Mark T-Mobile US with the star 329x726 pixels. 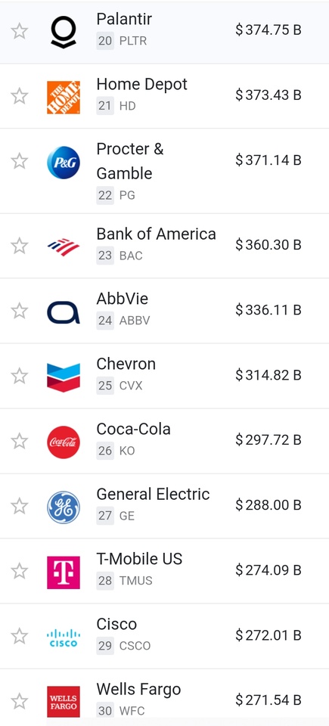(x=20, y=572)
